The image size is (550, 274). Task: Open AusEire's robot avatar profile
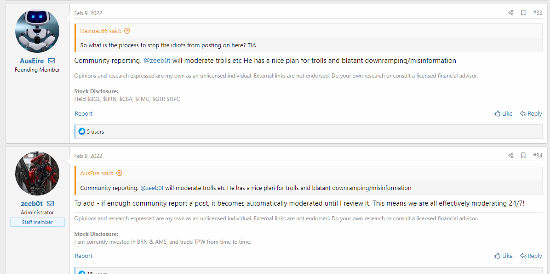37,31
